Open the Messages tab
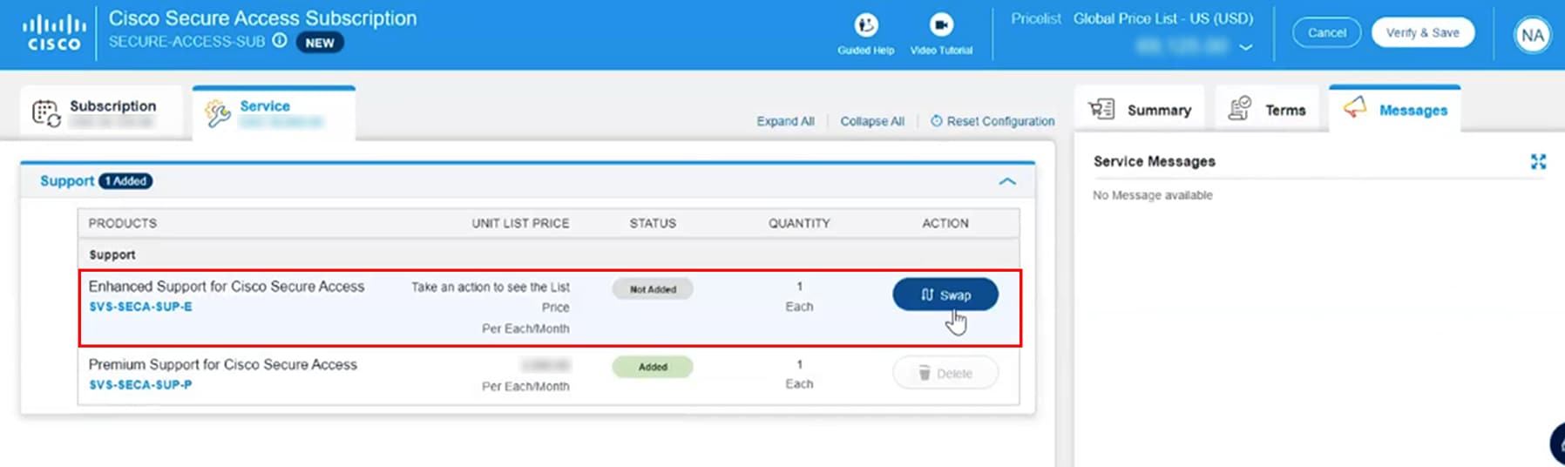Viewport: 1565px width, 467px height. 1394,110
